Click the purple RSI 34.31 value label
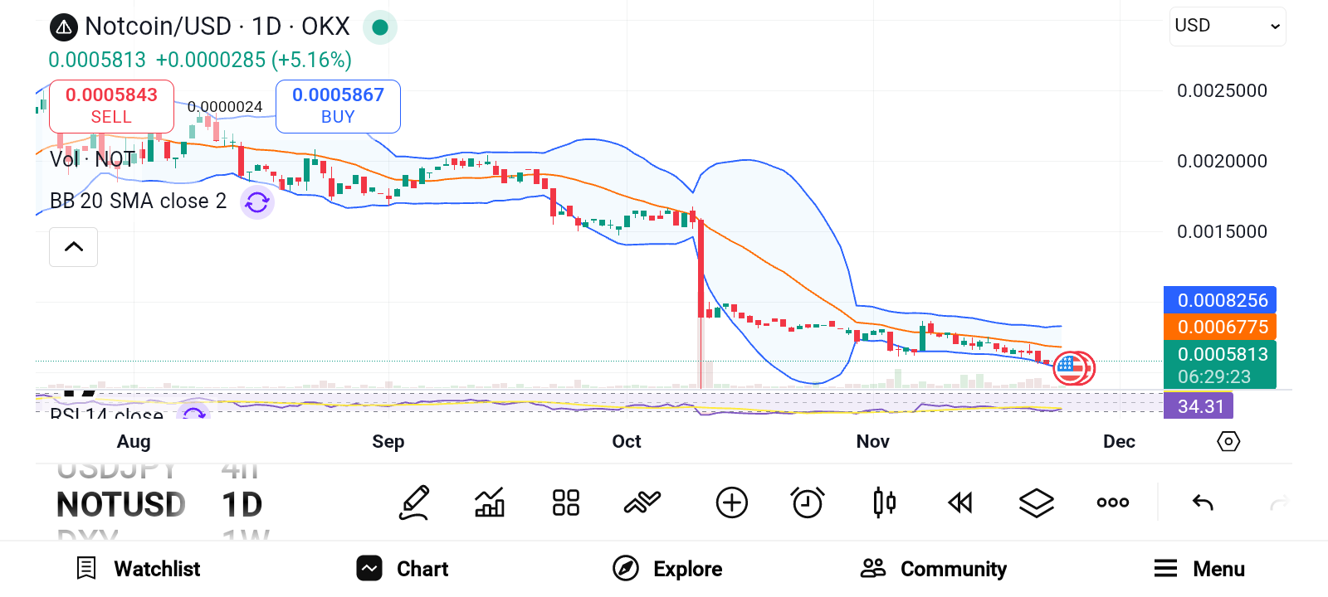Viewport: 1328px width, 597px height. 1199,406
